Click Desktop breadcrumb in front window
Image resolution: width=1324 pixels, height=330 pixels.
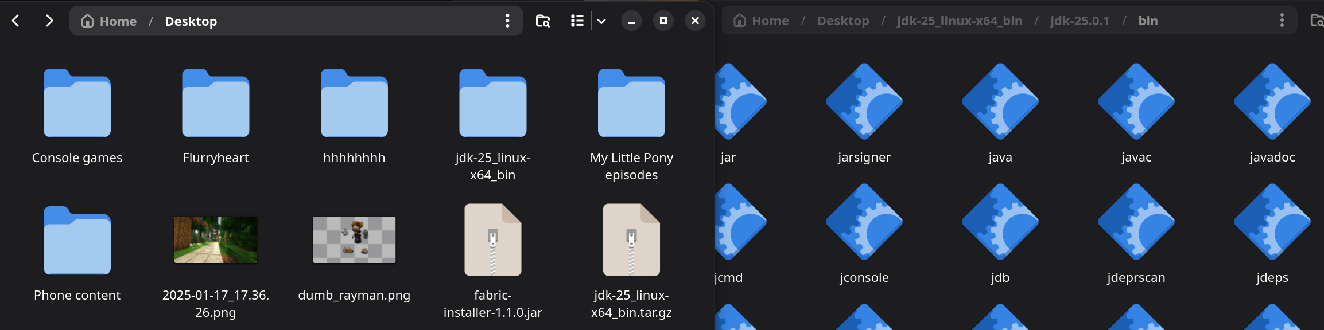tap(191, 21)
